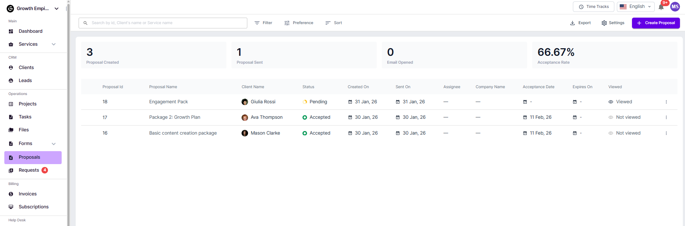Click the Filter icon
The height and width of the screenshot is (226, 685).
point(257,23)
